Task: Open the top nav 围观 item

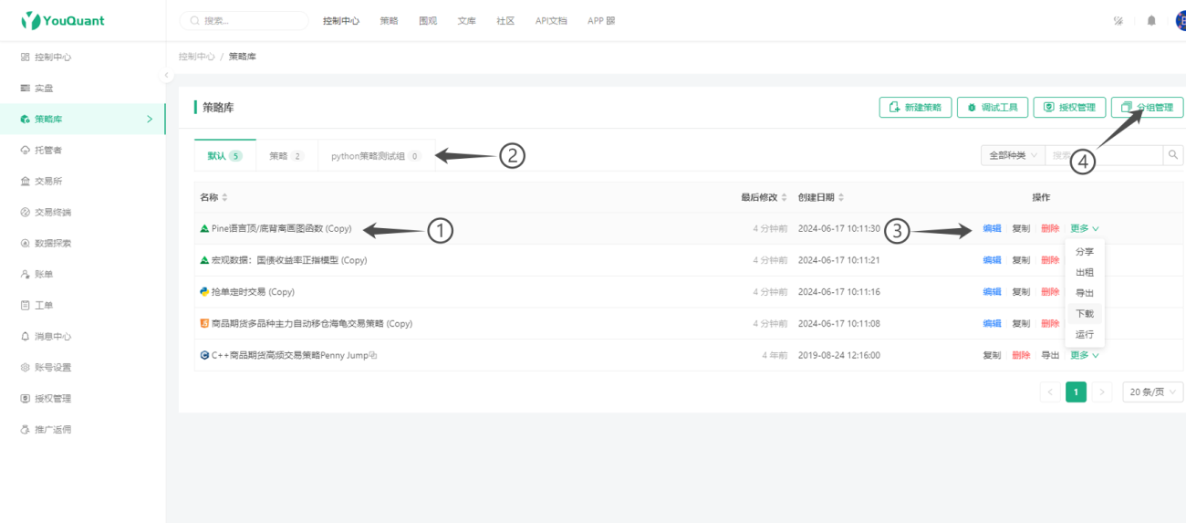Action: [x=428, y=20]
